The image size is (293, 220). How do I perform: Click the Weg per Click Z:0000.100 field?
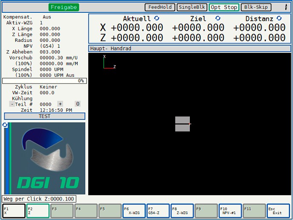click(39, 199)
